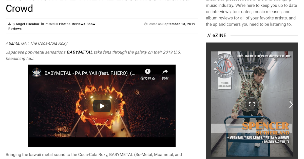Open the Photos category link
304x159 pixels.
point(65,24)
